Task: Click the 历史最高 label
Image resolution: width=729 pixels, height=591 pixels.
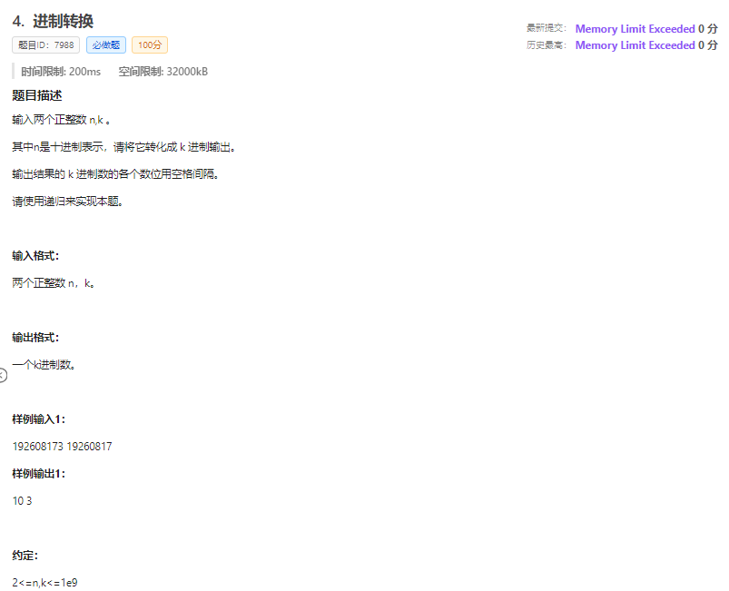Action: point(547,45)
